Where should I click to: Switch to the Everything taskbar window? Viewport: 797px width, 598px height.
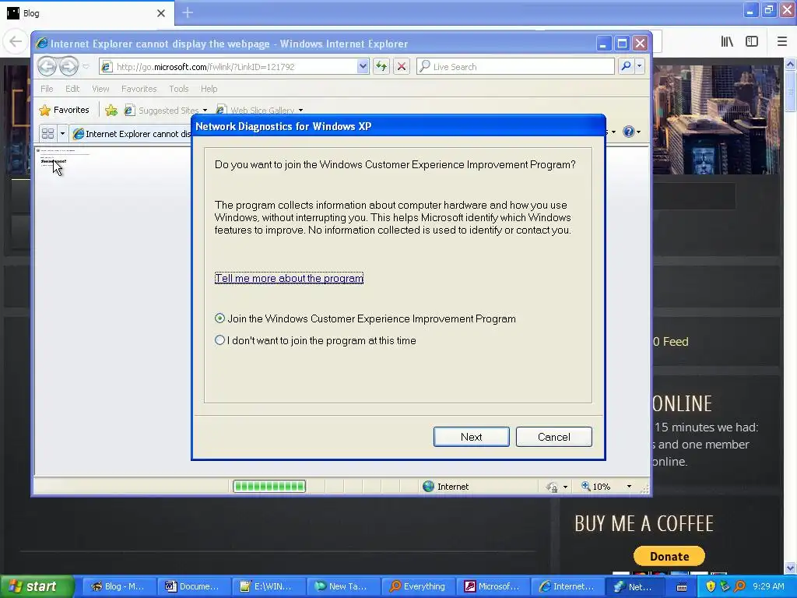click(419, 586)
